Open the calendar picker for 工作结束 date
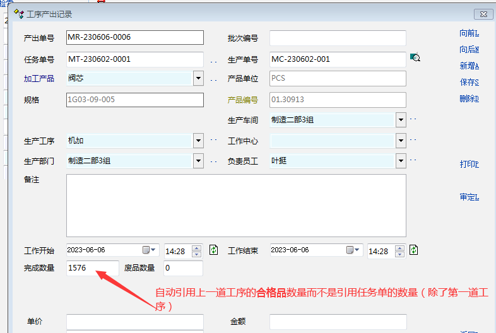Screen dimensions: 496x333 [353, 250]
